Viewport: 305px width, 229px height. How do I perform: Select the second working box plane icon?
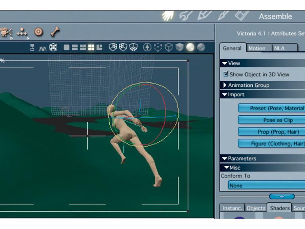(123, 47)
